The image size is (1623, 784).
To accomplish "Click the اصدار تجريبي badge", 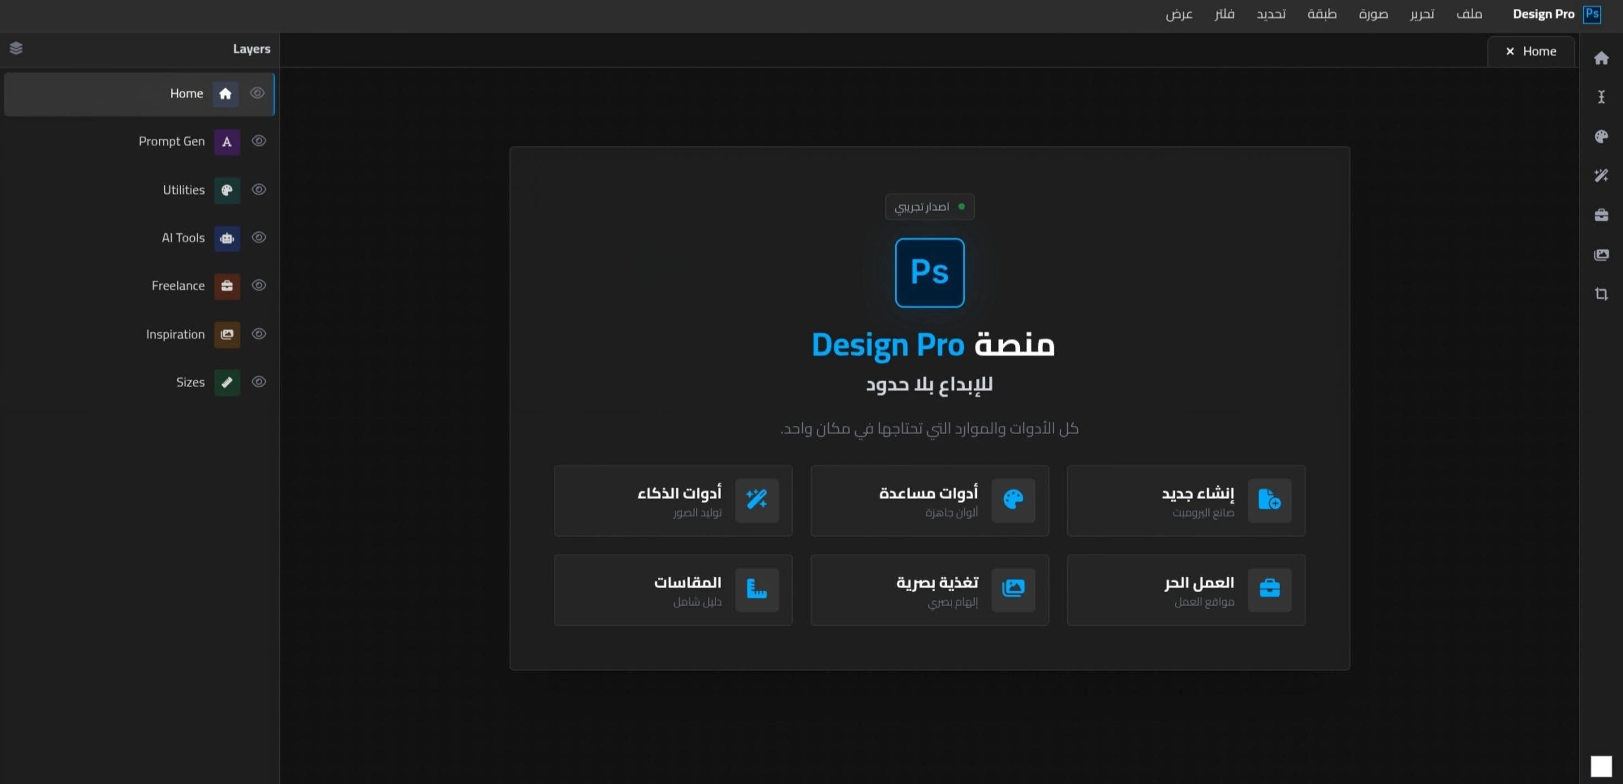I will [x=929, y=207].
